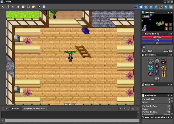Select the pants legs slot in inventory
This screenshot has height=124, width=174.
[x=157, y=72]
